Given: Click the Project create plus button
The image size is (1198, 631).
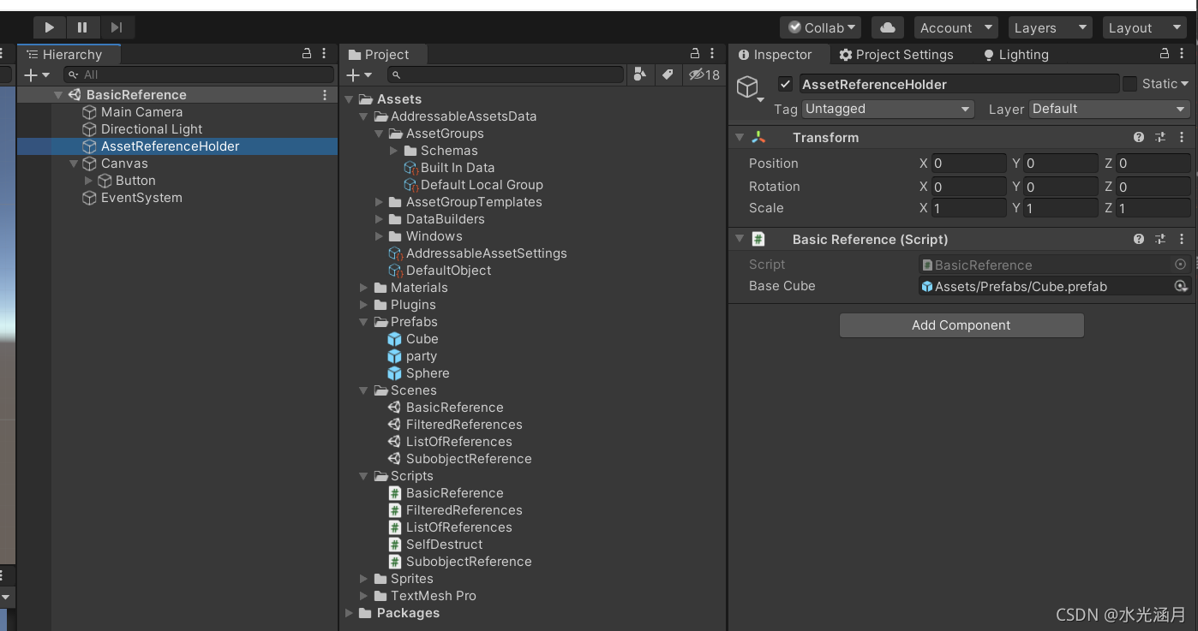Looking at the screenshot, I should [x=359, y=75].
